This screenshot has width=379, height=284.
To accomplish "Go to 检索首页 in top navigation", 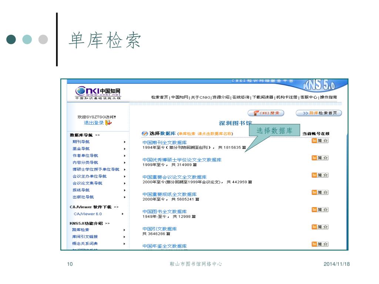I will (x=160, y=97).
